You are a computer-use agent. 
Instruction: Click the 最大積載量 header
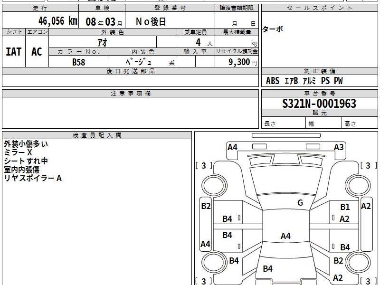click(x=237, y=32)
